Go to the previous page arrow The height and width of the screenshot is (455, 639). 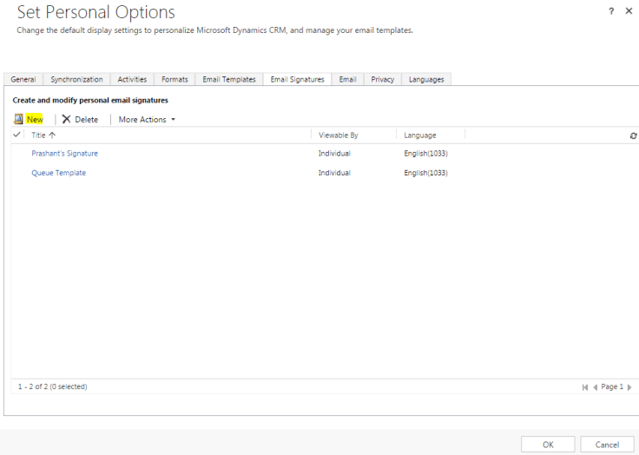point(595,387)
